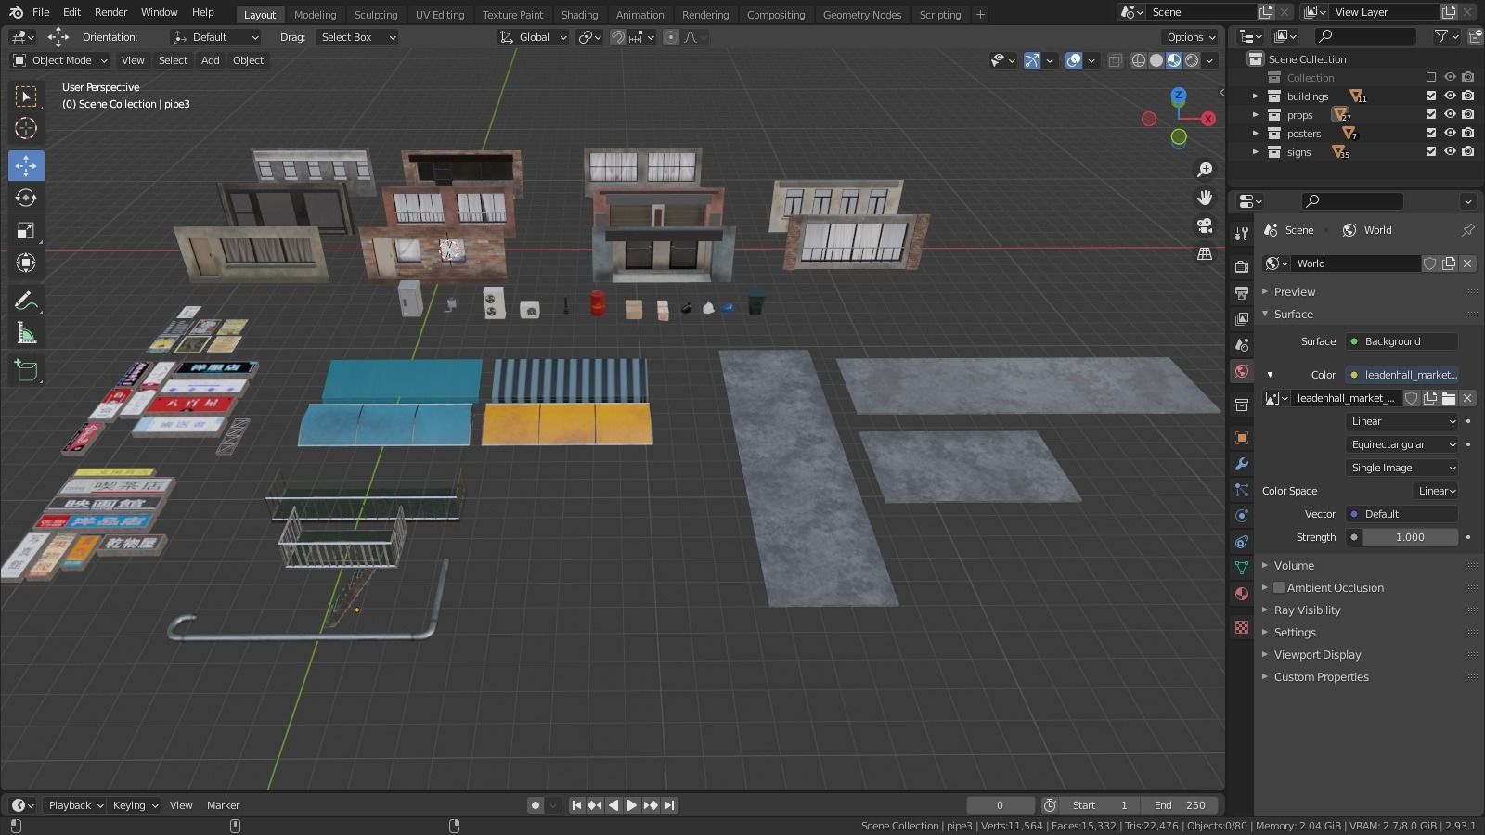The image size is (1485, 835).
Task: Open the View Layer properties tab
Action: tap(1242, 318)
